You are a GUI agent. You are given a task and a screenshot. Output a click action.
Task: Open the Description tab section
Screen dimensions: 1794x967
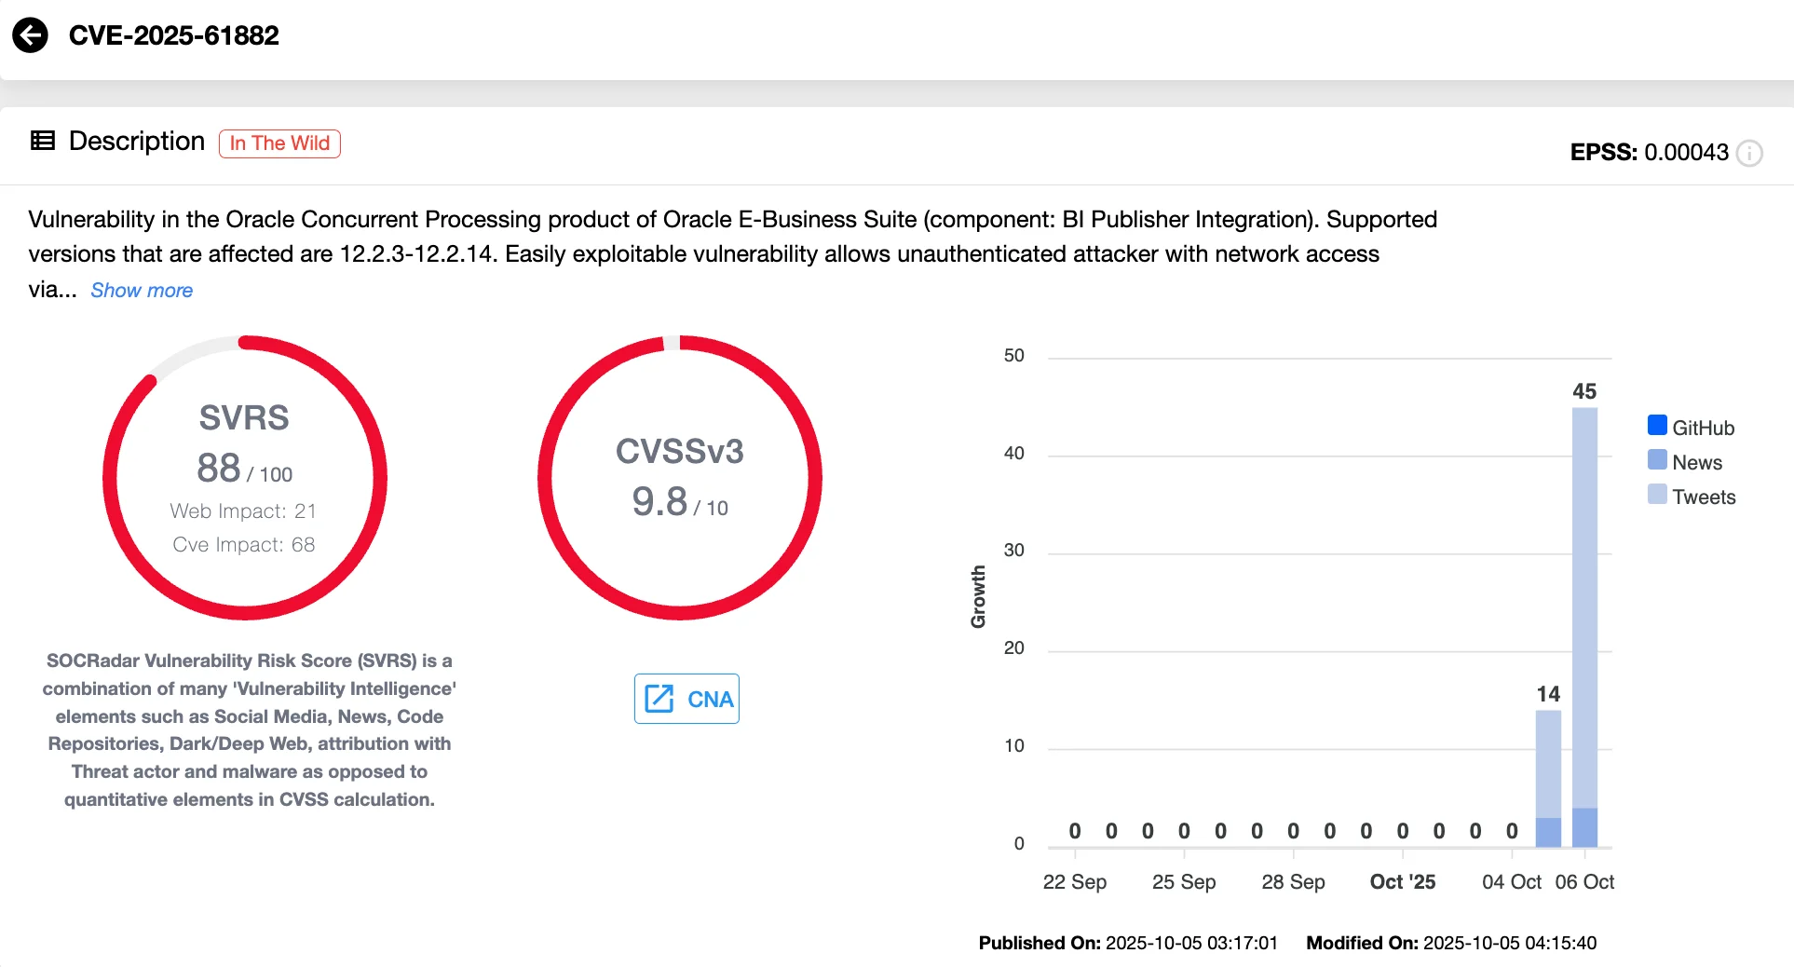coord(136,141)
